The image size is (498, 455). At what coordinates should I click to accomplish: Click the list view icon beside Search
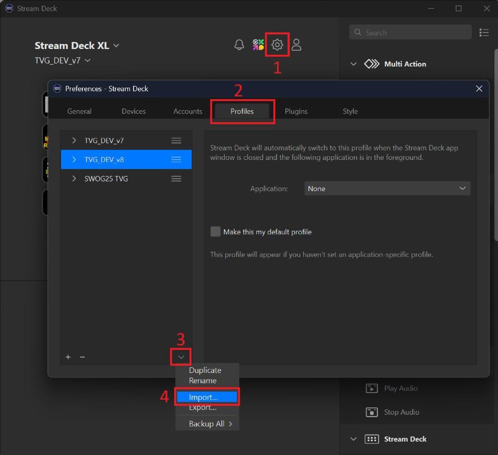(x=484, y=33)
